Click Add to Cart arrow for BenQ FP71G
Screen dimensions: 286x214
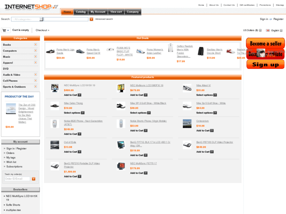[146, 155]
